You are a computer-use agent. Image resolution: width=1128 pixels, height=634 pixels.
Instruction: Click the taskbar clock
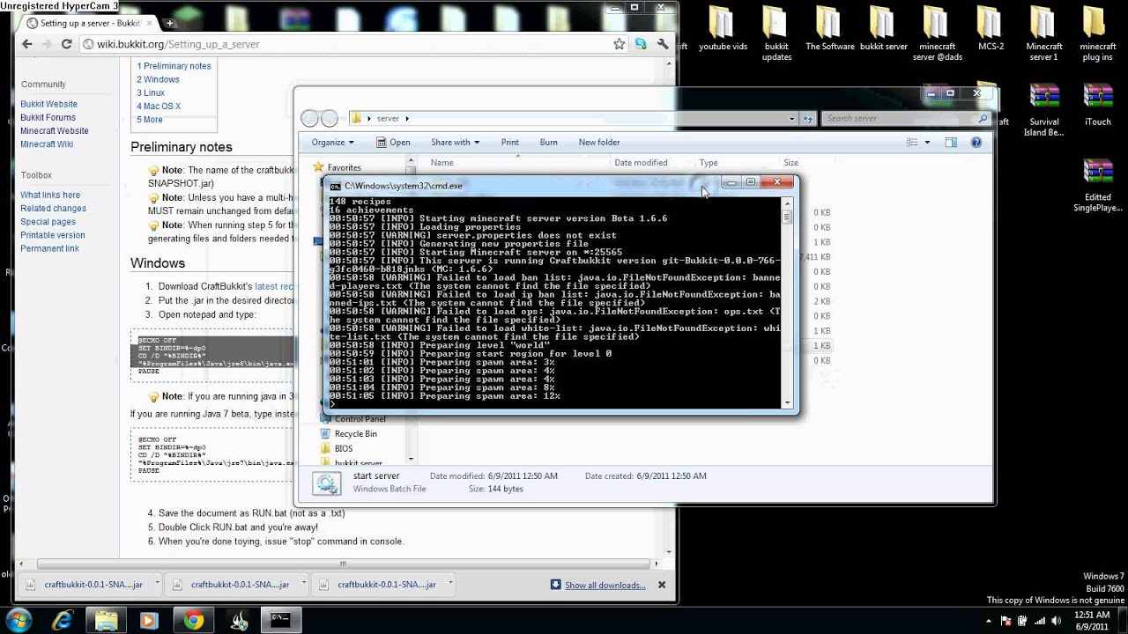click(1092, 620)
